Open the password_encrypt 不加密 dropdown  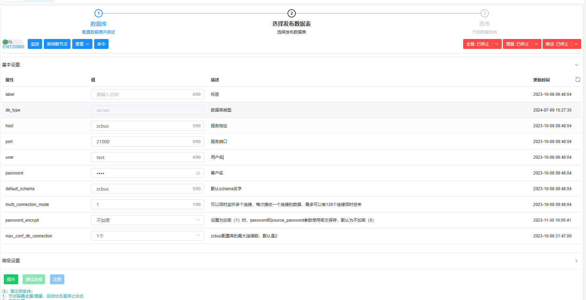point(147,220)
